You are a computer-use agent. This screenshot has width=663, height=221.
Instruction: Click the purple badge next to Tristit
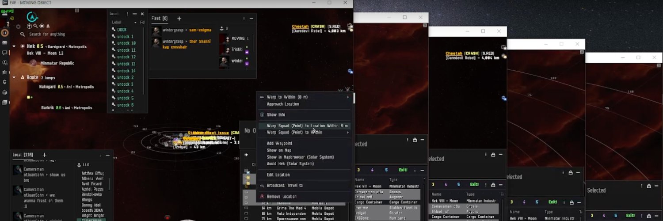[247, 53]
